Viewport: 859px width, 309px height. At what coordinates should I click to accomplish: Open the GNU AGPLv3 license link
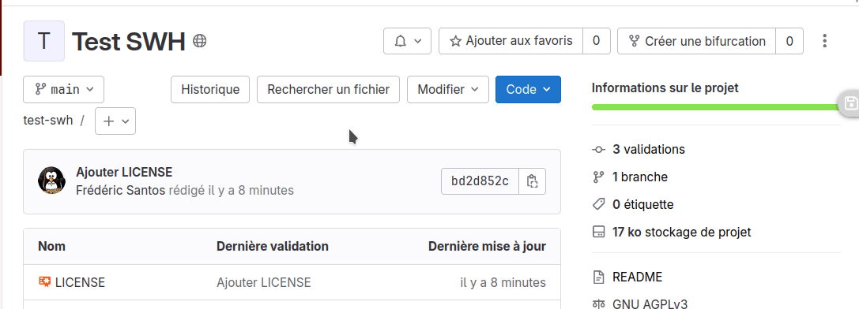(650, 303)
